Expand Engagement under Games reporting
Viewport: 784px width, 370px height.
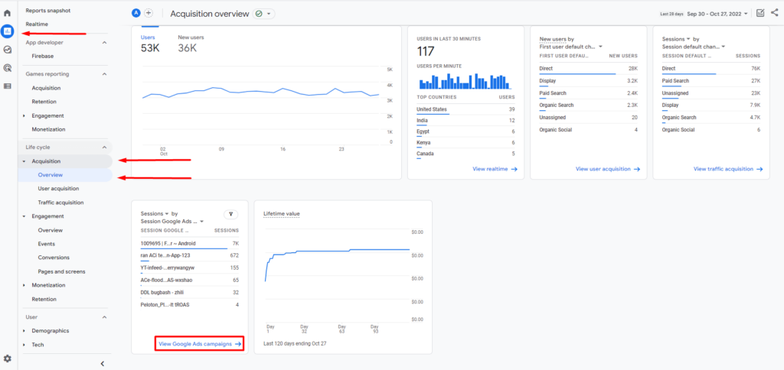coord(24,116)
